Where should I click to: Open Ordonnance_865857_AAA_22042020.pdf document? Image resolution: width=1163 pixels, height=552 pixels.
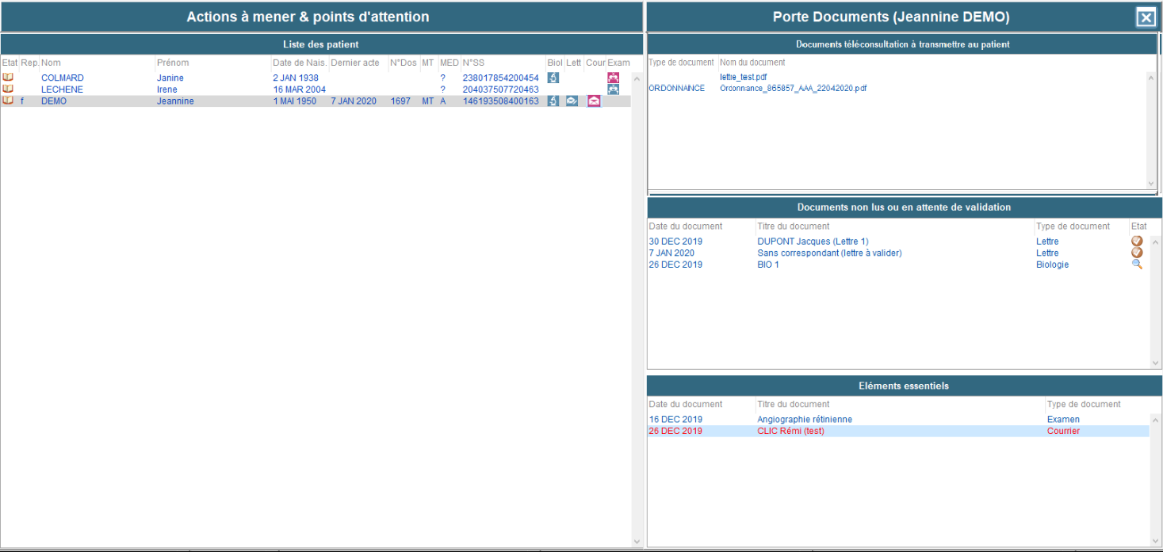point(793,89)
